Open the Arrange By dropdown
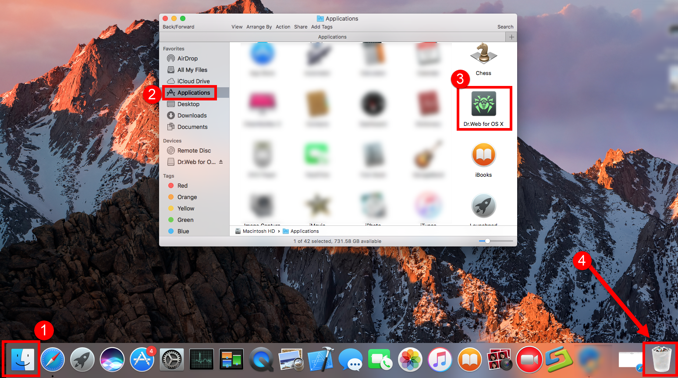Screen dimensions: 678x378 pyautogui.click(x=259, y=27)
